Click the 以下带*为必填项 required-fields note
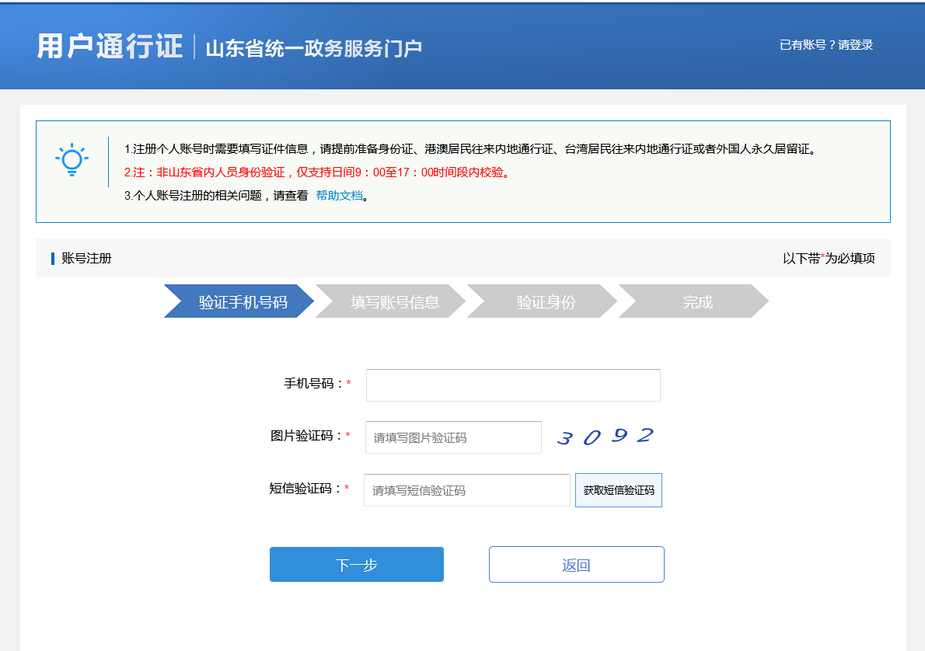Image resolution: width=925 pixels, height=651 pixels. (828, 258)
